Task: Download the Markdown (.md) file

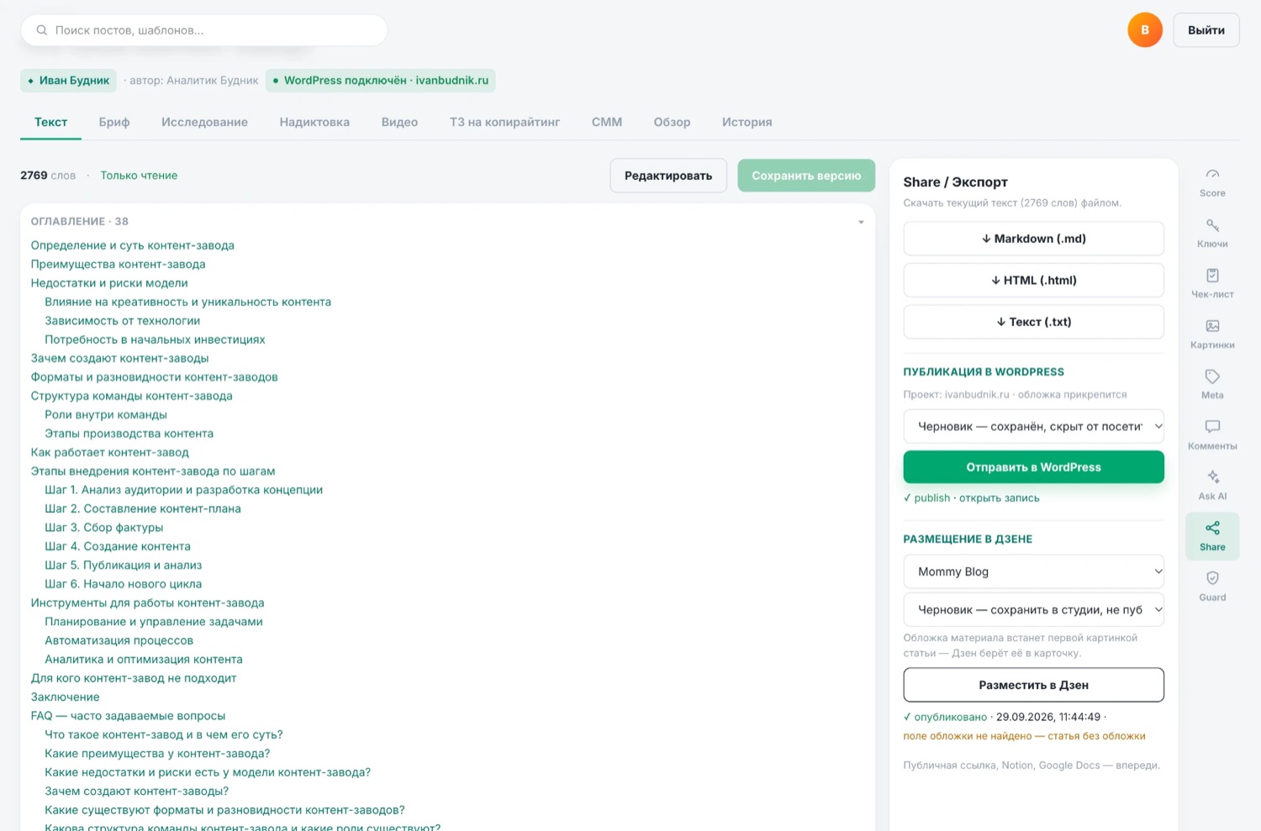Action: (1033, 239)
